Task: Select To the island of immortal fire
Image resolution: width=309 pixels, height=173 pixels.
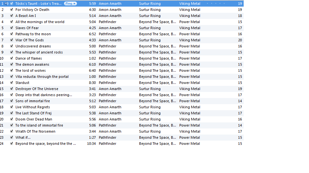Action: [39, 125]
